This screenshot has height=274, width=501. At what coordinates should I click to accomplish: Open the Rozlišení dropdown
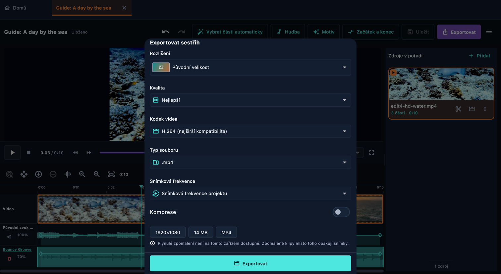pyautogui.click(x=250, y=67)
